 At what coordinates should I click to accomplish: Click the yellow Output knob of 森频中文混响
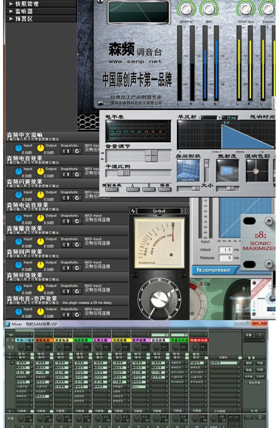pyautogui.click(x=41, y=148)
